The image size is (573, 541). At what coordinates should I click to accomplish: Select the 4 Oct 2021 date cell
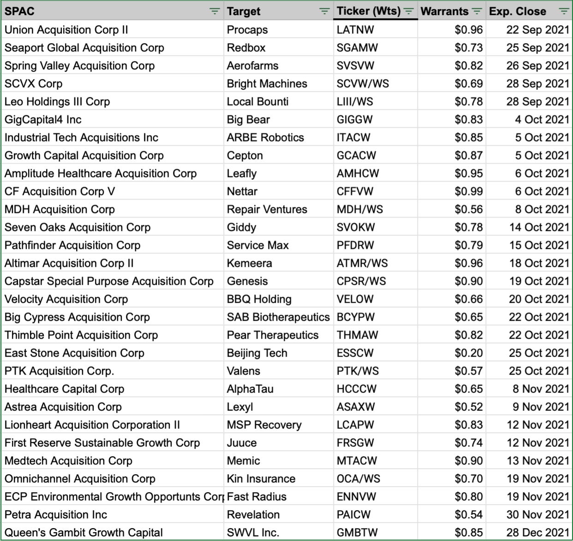529,120
